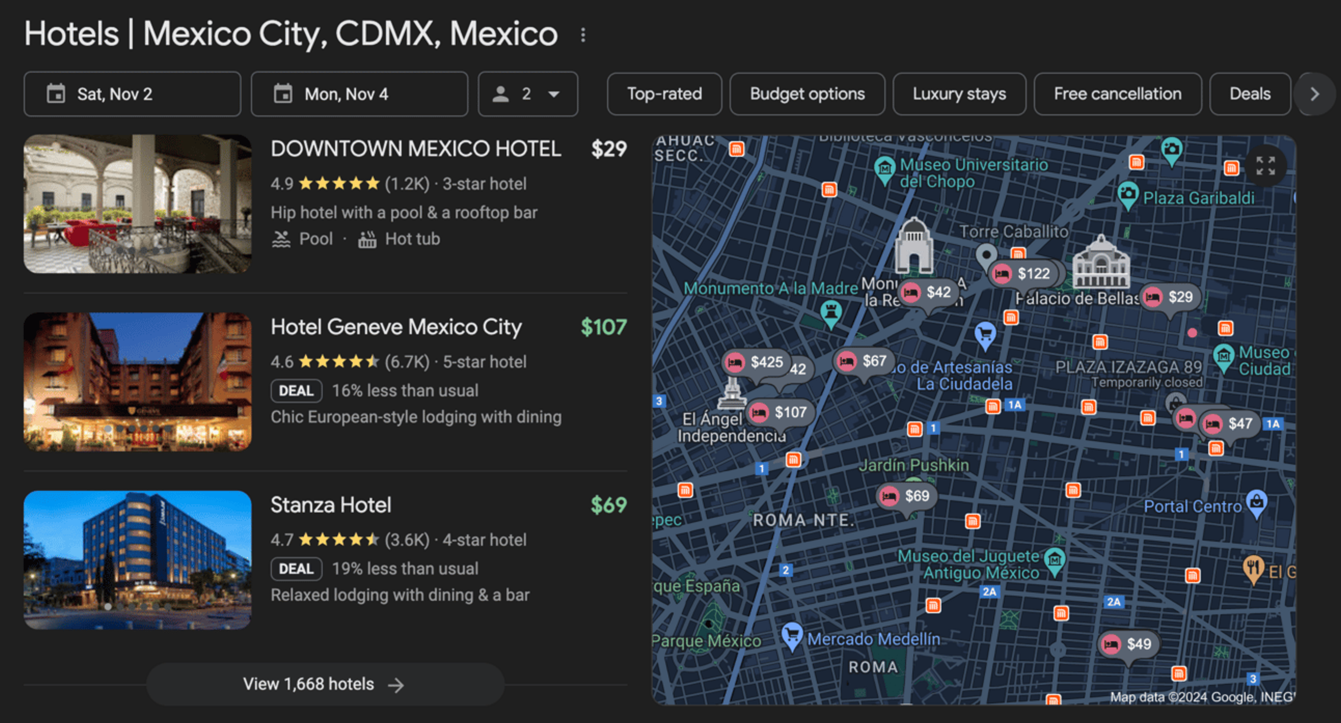Click the $69 price for Stanza Hotel
The width and height of the screenshot is (1341, 723).
(x=609, y=505)
